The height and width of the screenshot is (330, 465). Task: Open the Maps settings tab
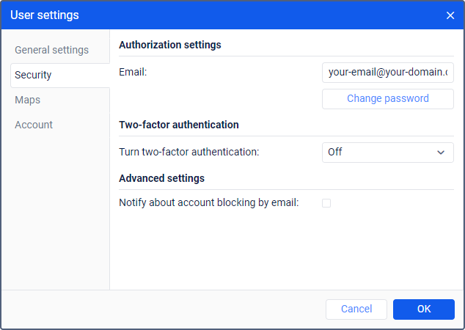point(27,100)
